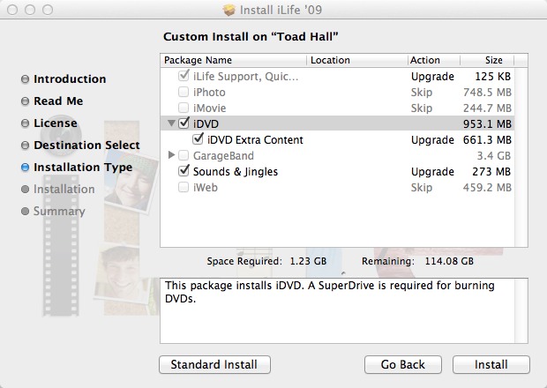Go Back to the previous step

click(x=403, y=364)
